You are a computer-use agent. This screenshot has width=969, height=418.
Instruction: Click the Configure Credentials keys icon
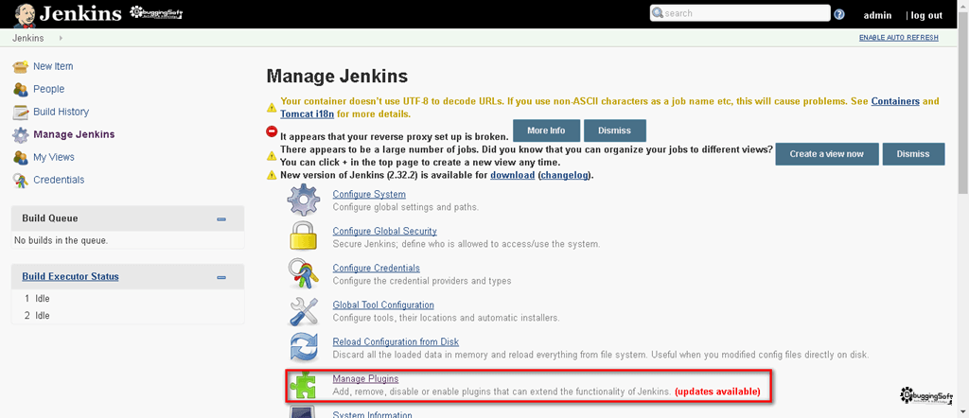click(x=304, y=274)
